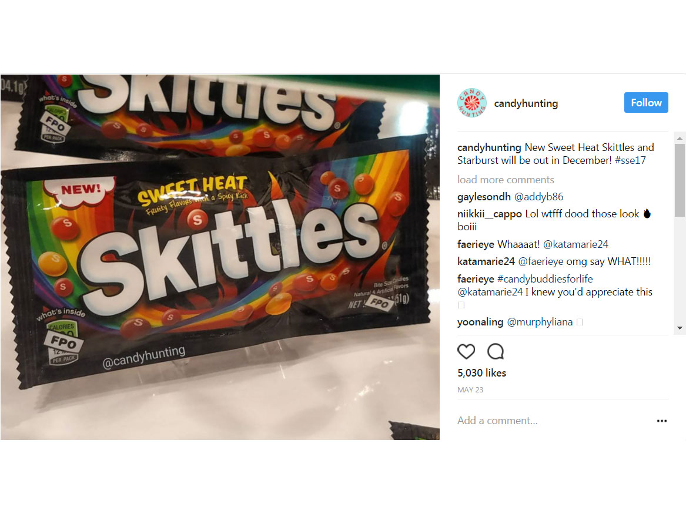686x514 pixels.
Task: Click the scrollbar up arrow in comments
Action: [680, 138]
